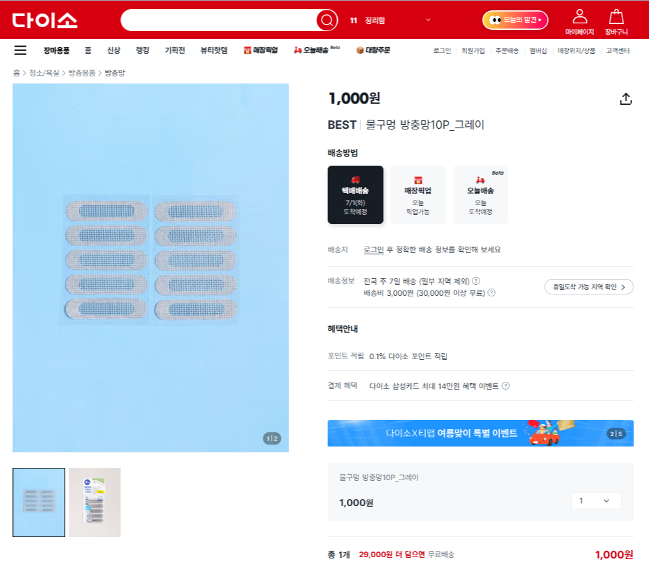Image resolution: width=649 pixels, height=574 pixels.
Task: Click the search magnifier icon
Action: coord(327,20)
